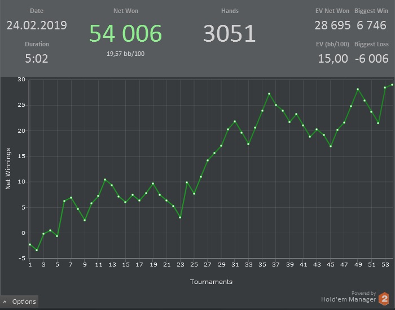395x310 pixels.
Task: Click the x-axis tick label 27
Action: click(x=208, y=265)
